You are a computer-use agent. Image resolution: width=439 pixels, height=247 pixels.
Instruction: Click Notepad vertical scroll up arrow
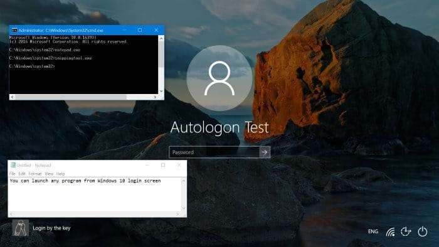point(184,181)
